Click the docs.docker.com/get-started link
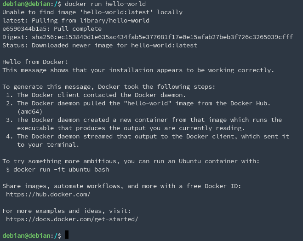This screenshot has height=241, width=303. click(72, 219)
